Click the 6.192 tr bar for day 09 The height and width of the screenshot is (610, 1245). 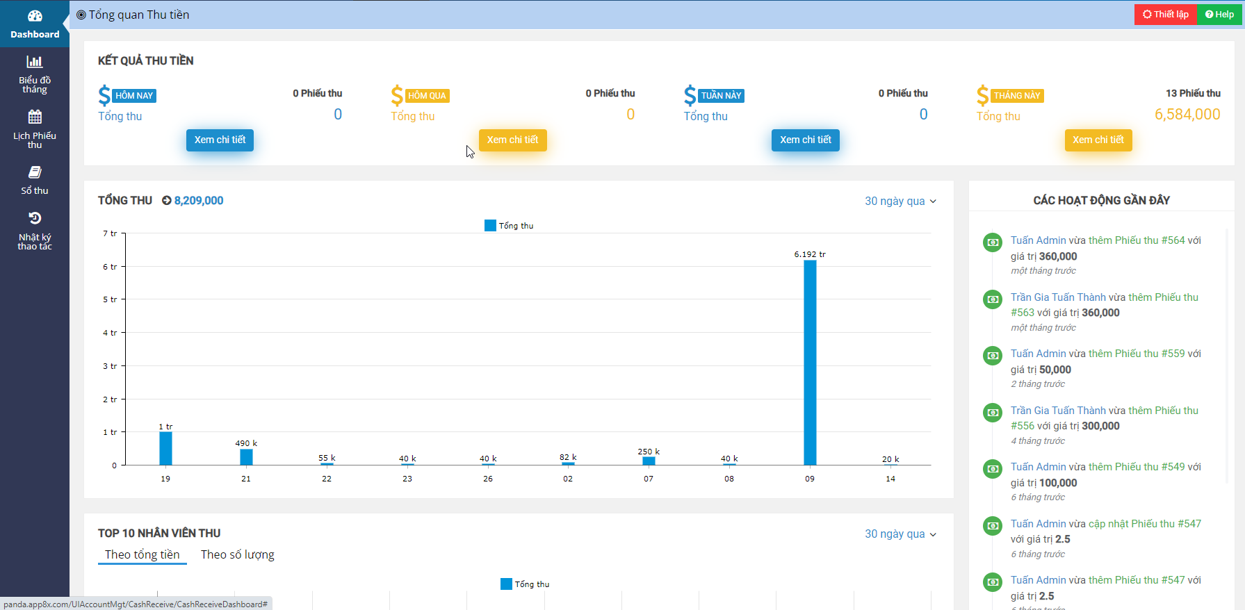[810, 361]
